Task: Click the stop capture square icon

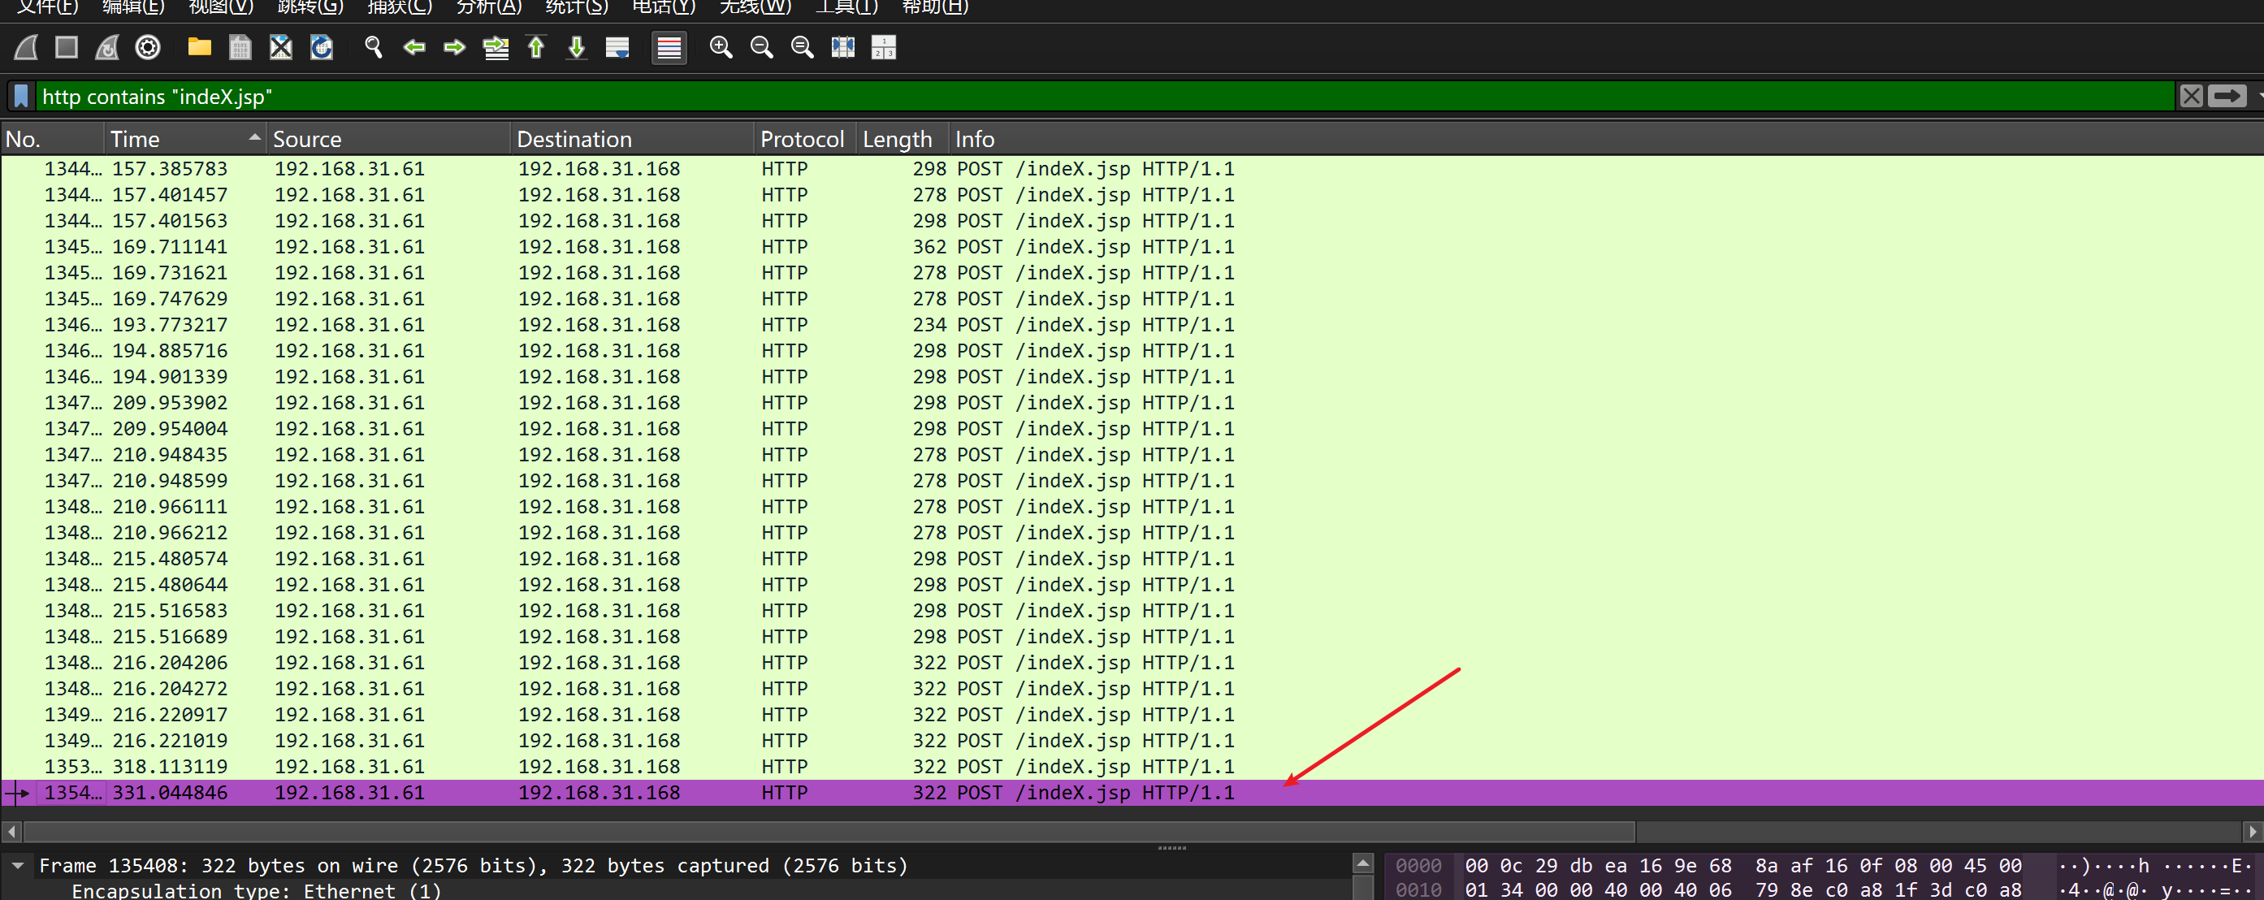Action: pos(67,47)
